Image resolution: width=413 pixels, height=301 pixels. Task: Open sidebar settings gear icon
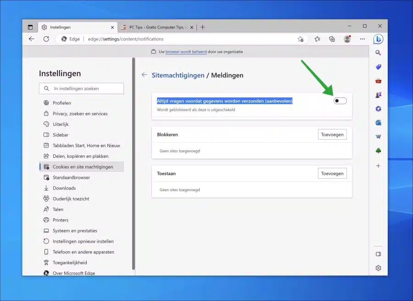tap(378, 268)
